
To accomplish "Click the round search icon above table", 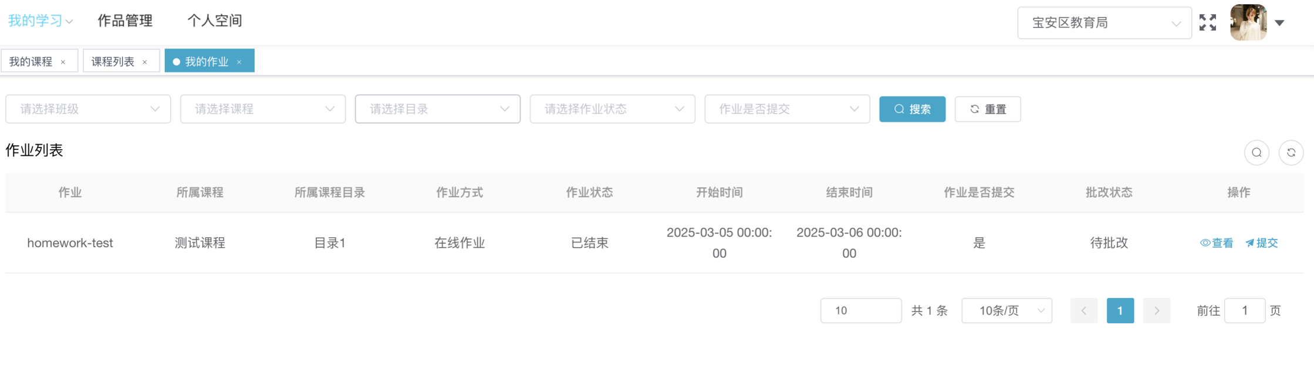I will pos(1256,153).
